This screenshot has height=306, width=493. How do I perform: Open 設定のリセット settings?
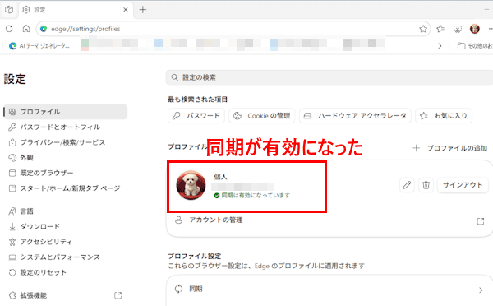pos(66,272)
